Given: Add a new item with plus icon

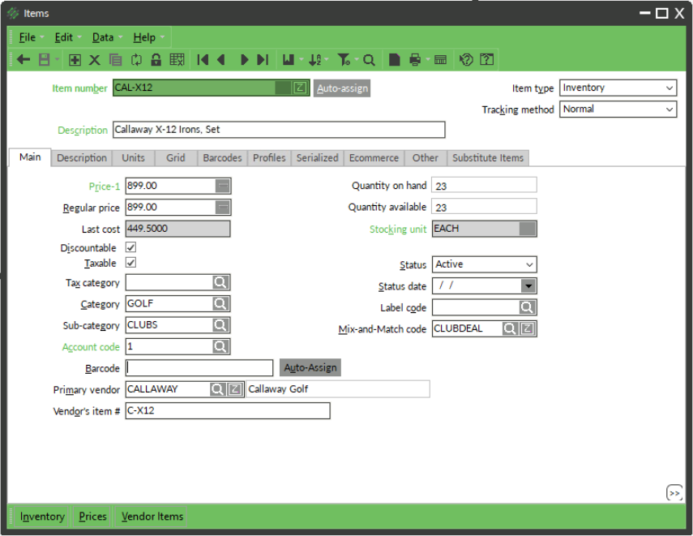Looking at the screenshot, I should tap(75, 60).
